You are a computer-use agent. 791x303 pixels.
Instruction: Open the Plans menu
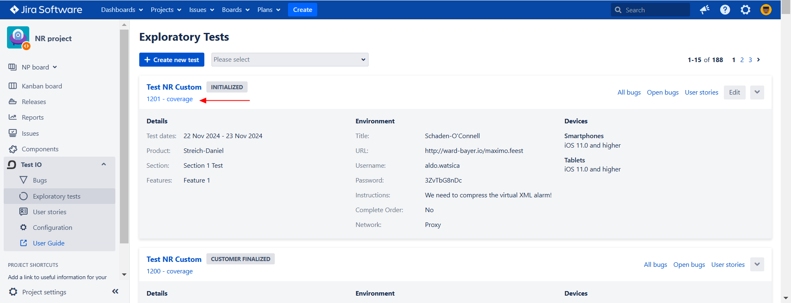click(269, 9)
